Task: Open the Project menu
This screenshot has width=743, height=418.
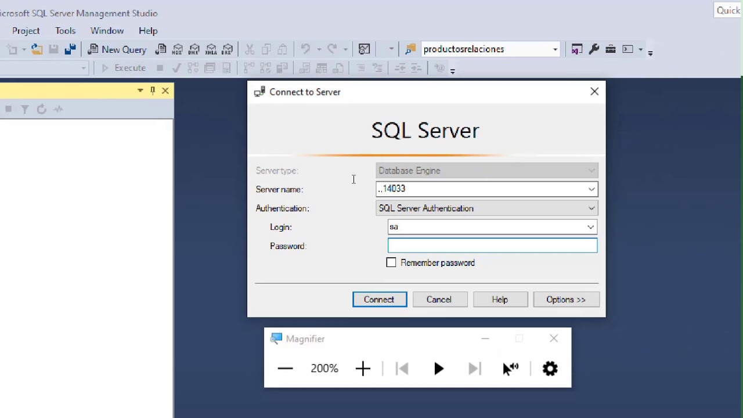Action: pos(26,31)
